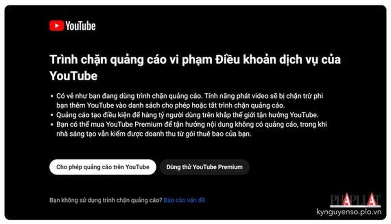The image size is (391, 224).
Task: Click the kynguyenso.plo.vn watermark text
Action: coord(349,212)
